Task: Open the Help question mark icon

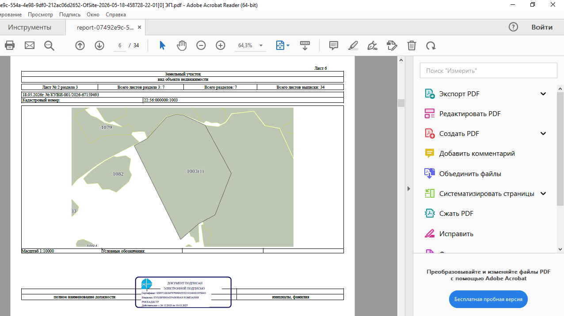Action: click(513, 27)
